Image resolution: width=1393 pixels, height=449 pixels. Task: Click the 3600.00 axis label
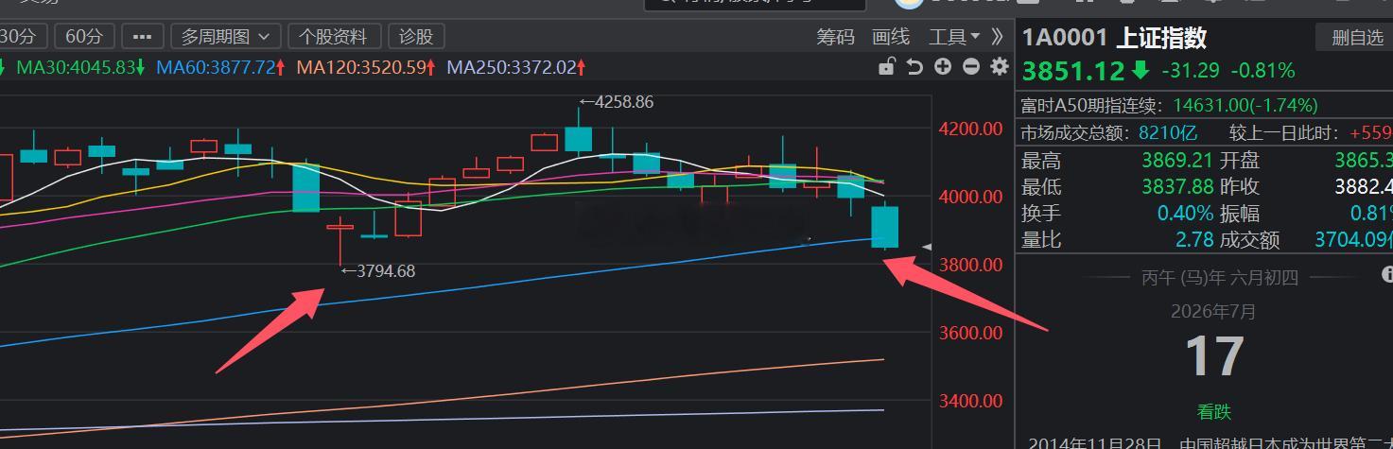(970, 333)
